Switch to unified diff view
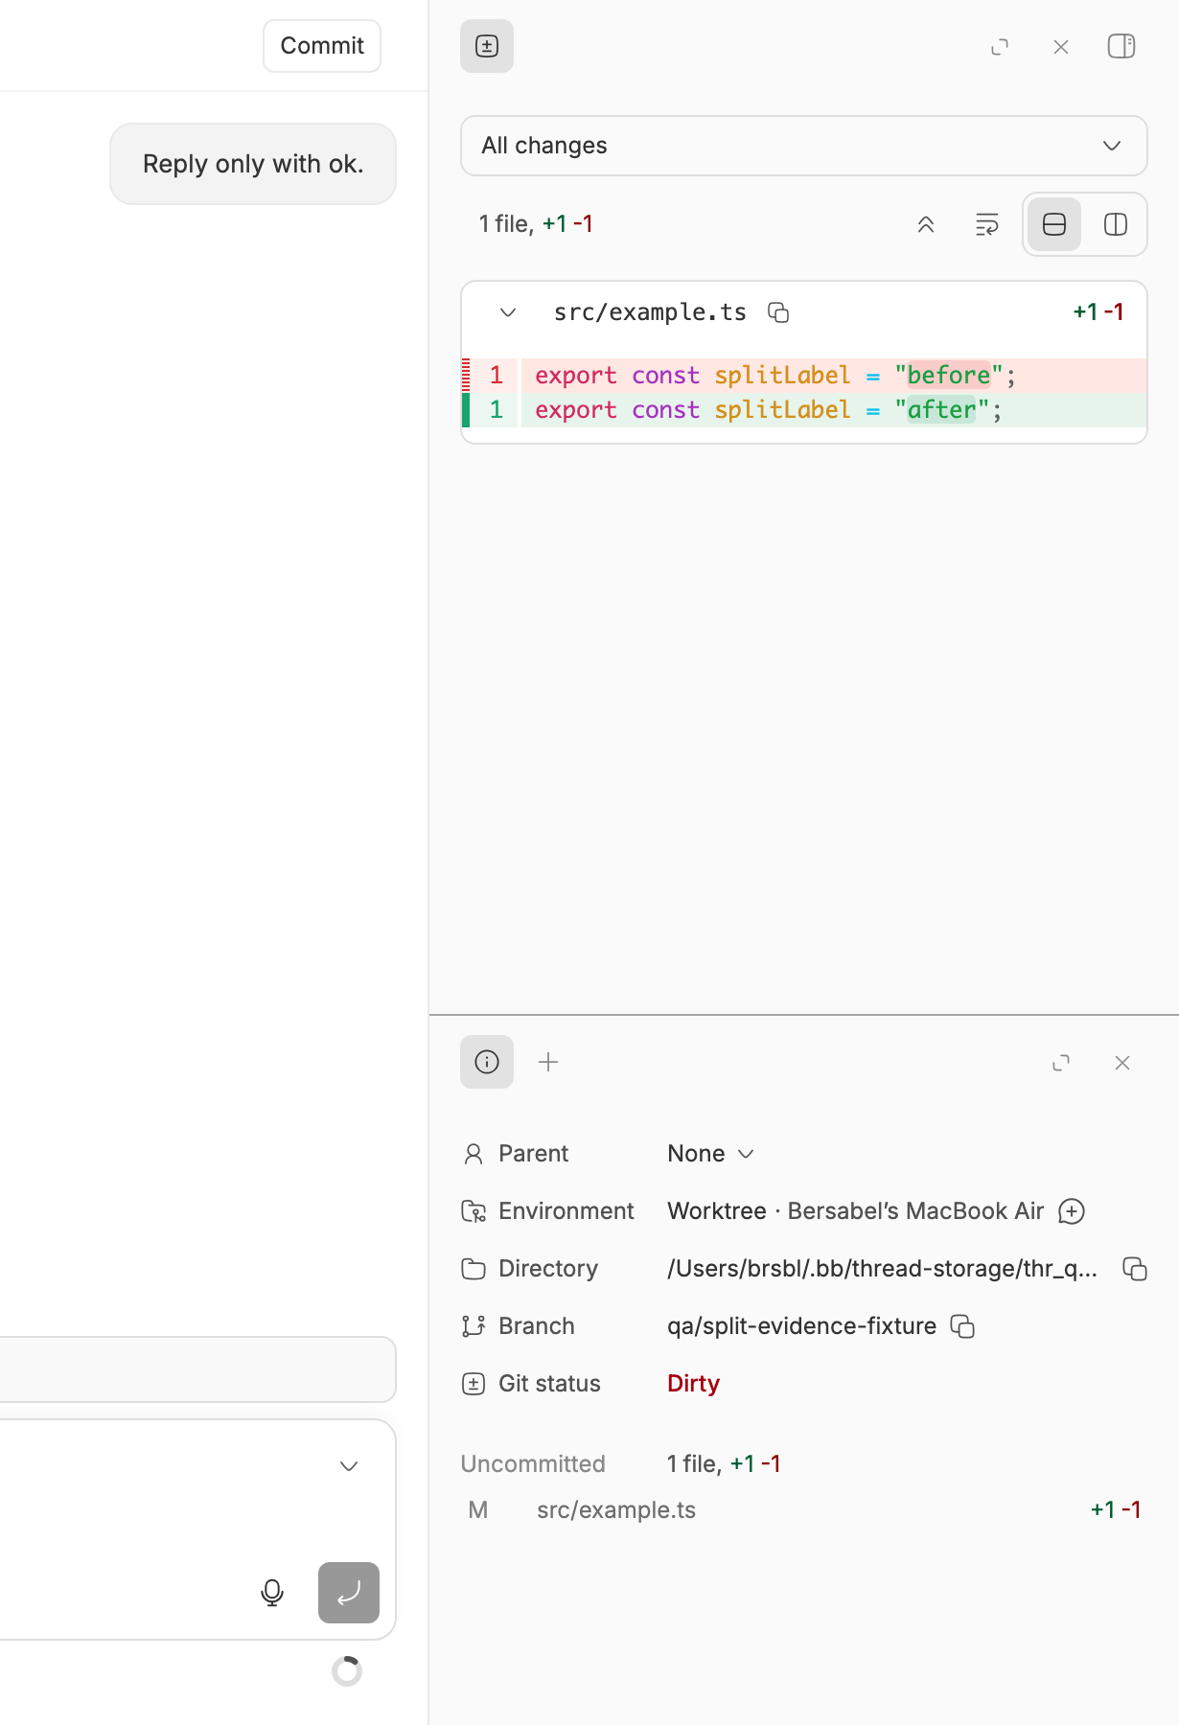Image resolution: width=1179 pixels, height=1725 pixels. tap(1054, 224)
